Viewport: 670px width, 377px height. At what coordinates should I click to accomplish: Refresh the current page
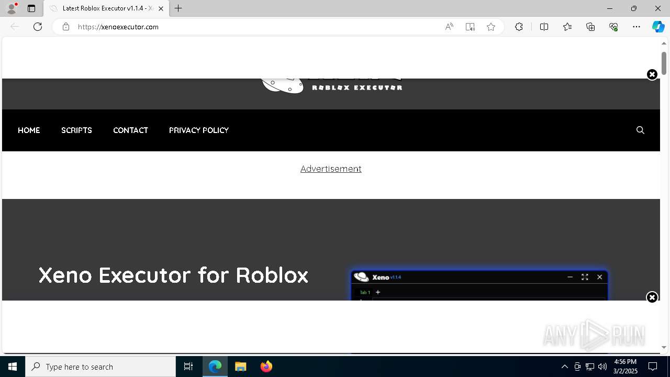[38, 27]
